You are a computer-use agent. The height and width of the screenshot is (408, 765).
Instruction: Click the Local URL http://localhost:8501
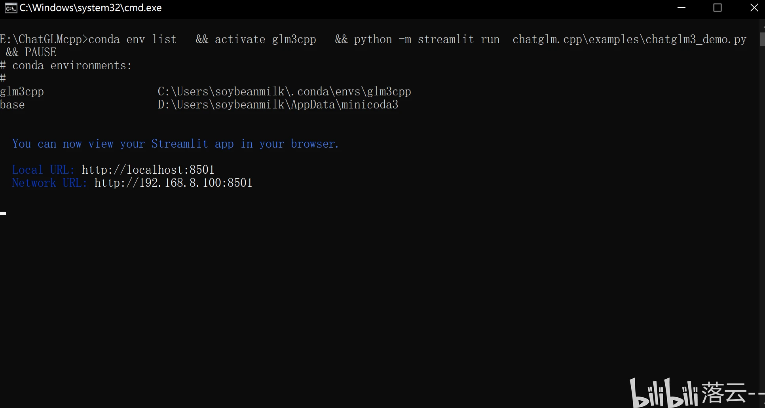(148, 170)
